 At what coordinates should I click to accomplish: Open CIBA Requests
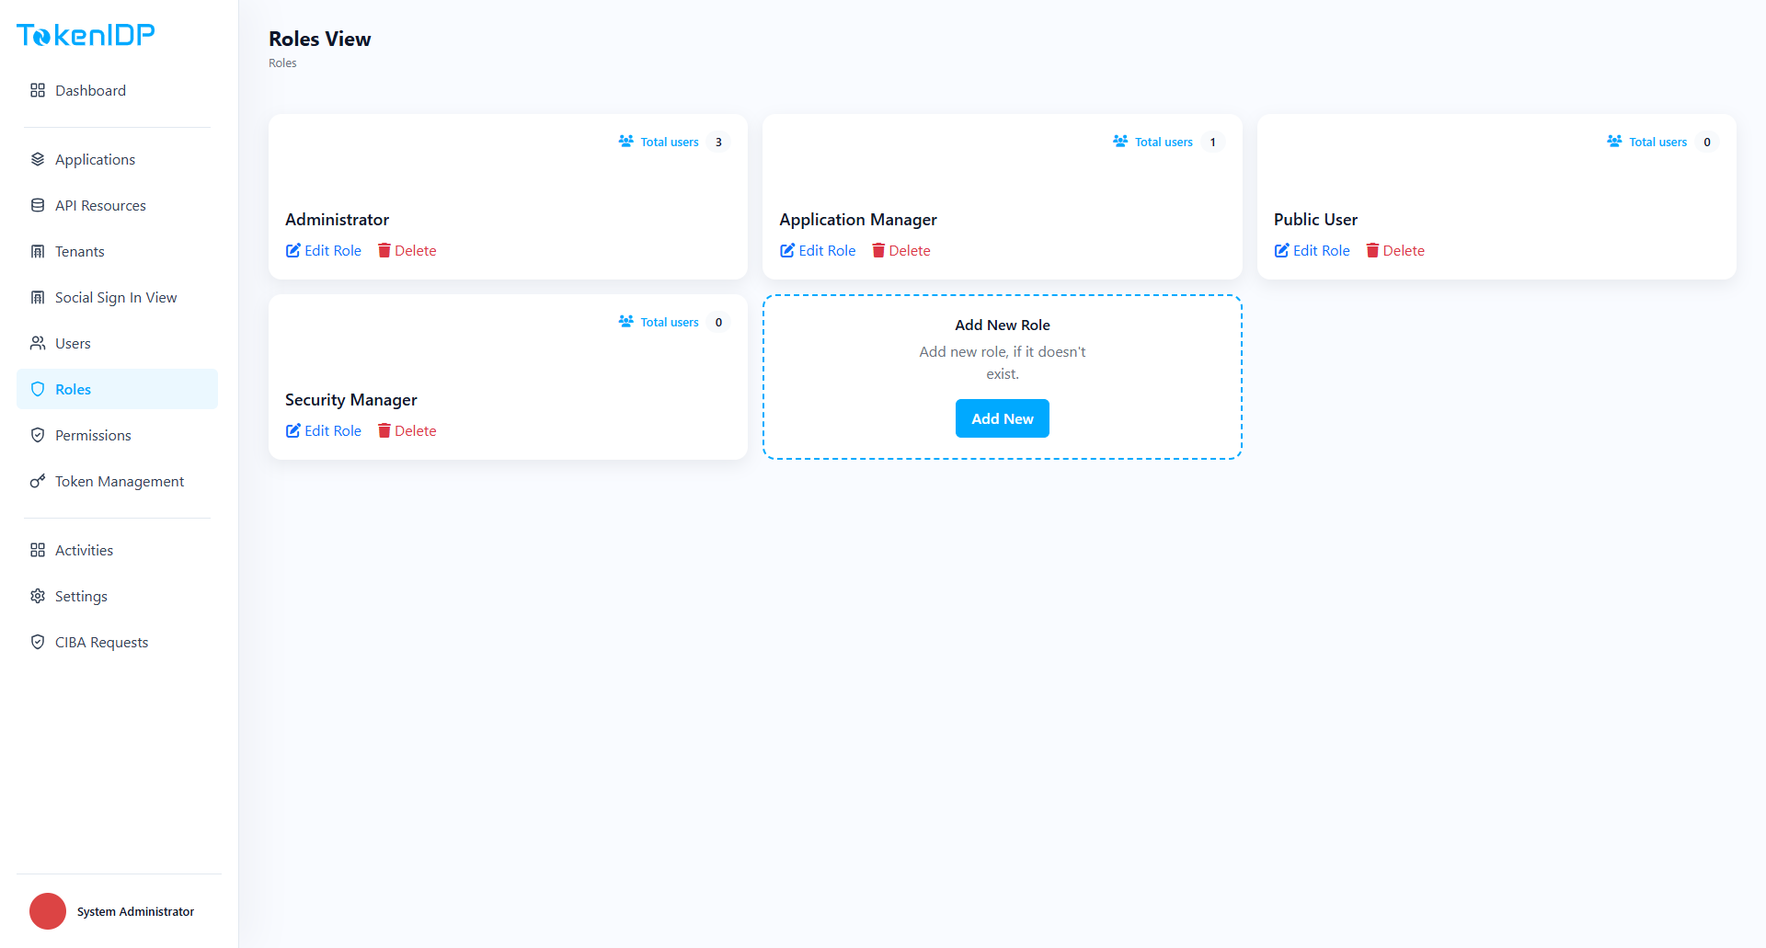click(x=117, y=642)
